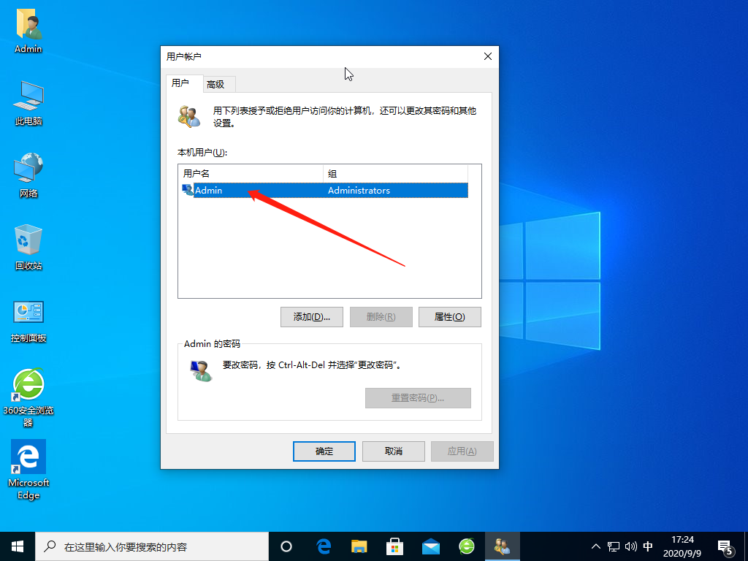
Task: Click the user icon in password section
Action: pos(201,370)
